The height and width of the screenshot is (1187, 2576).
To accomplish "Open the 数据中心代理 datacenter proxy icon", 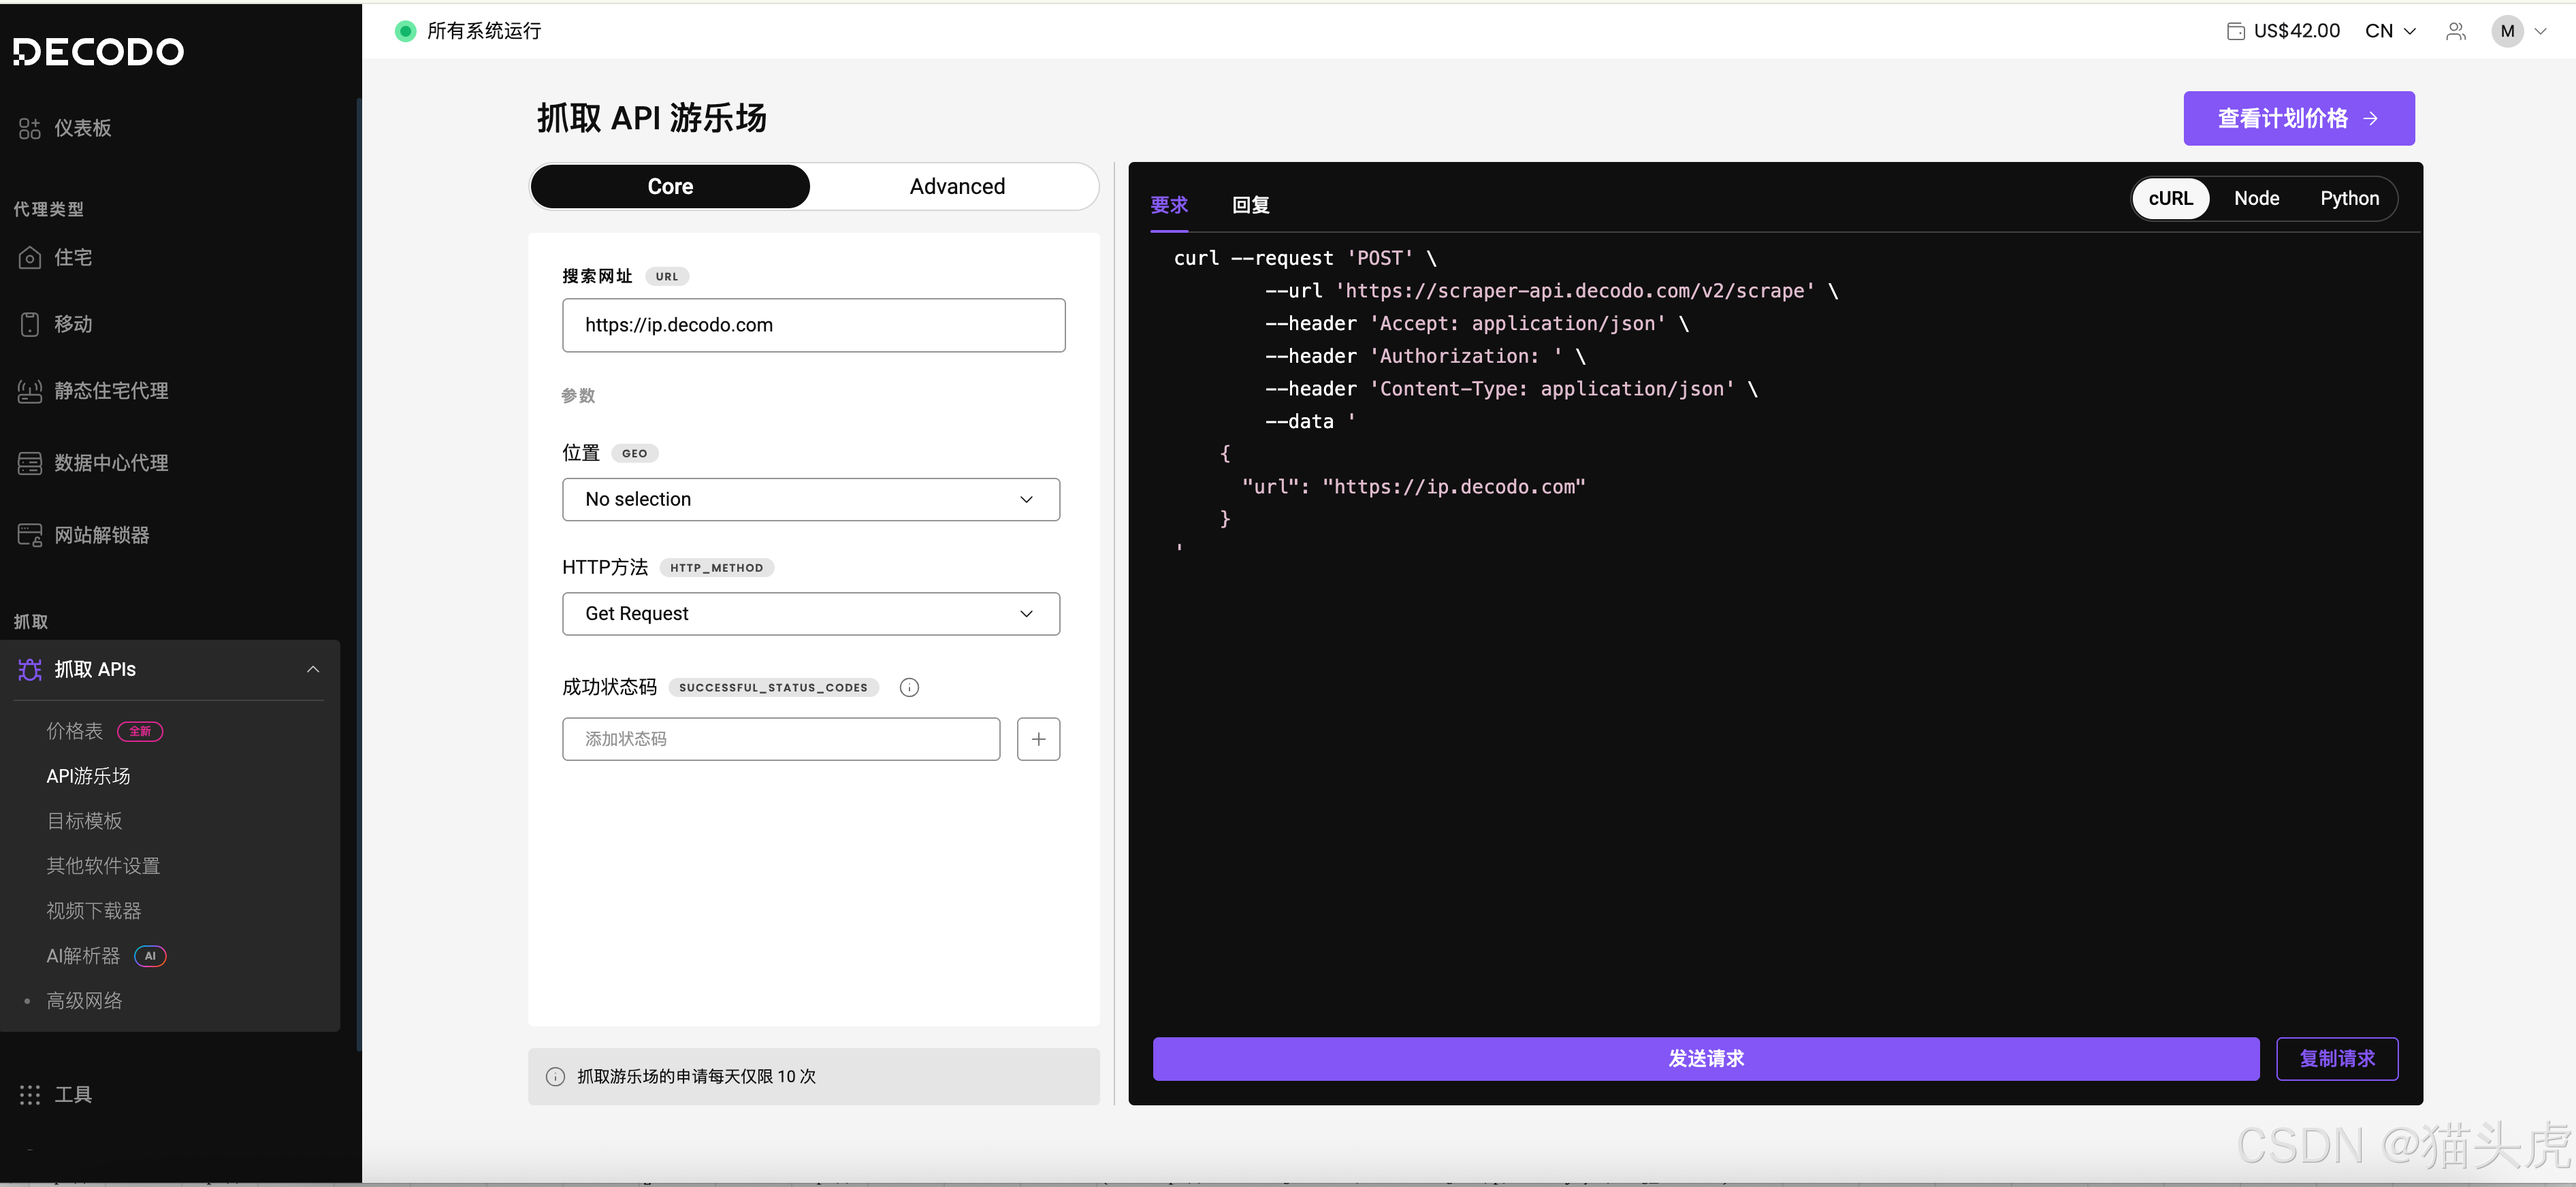I will click(29, 462).
